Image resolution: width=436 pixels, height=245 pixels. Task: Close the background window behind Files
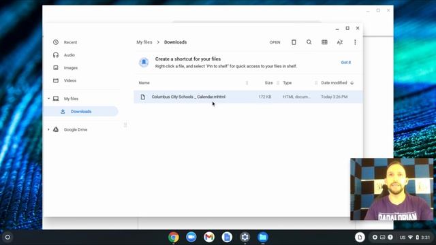(x=388, y=11)
